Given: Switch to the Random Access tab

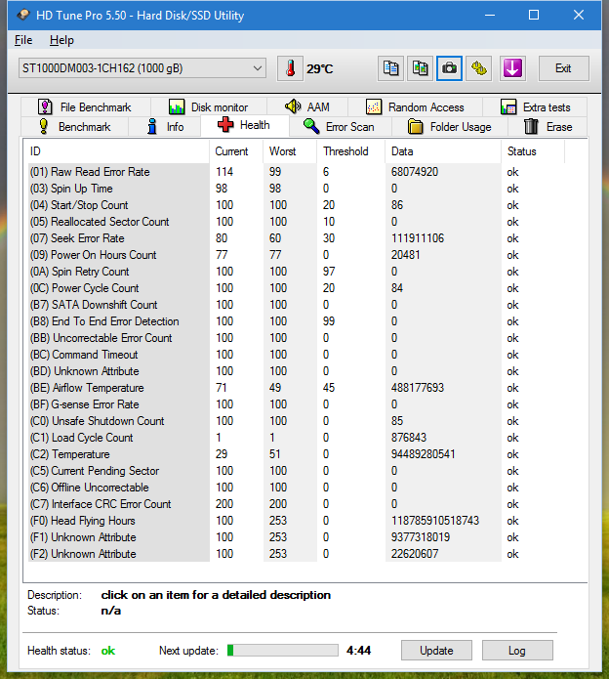Looking at the screenshot, I should click(415, 106).
